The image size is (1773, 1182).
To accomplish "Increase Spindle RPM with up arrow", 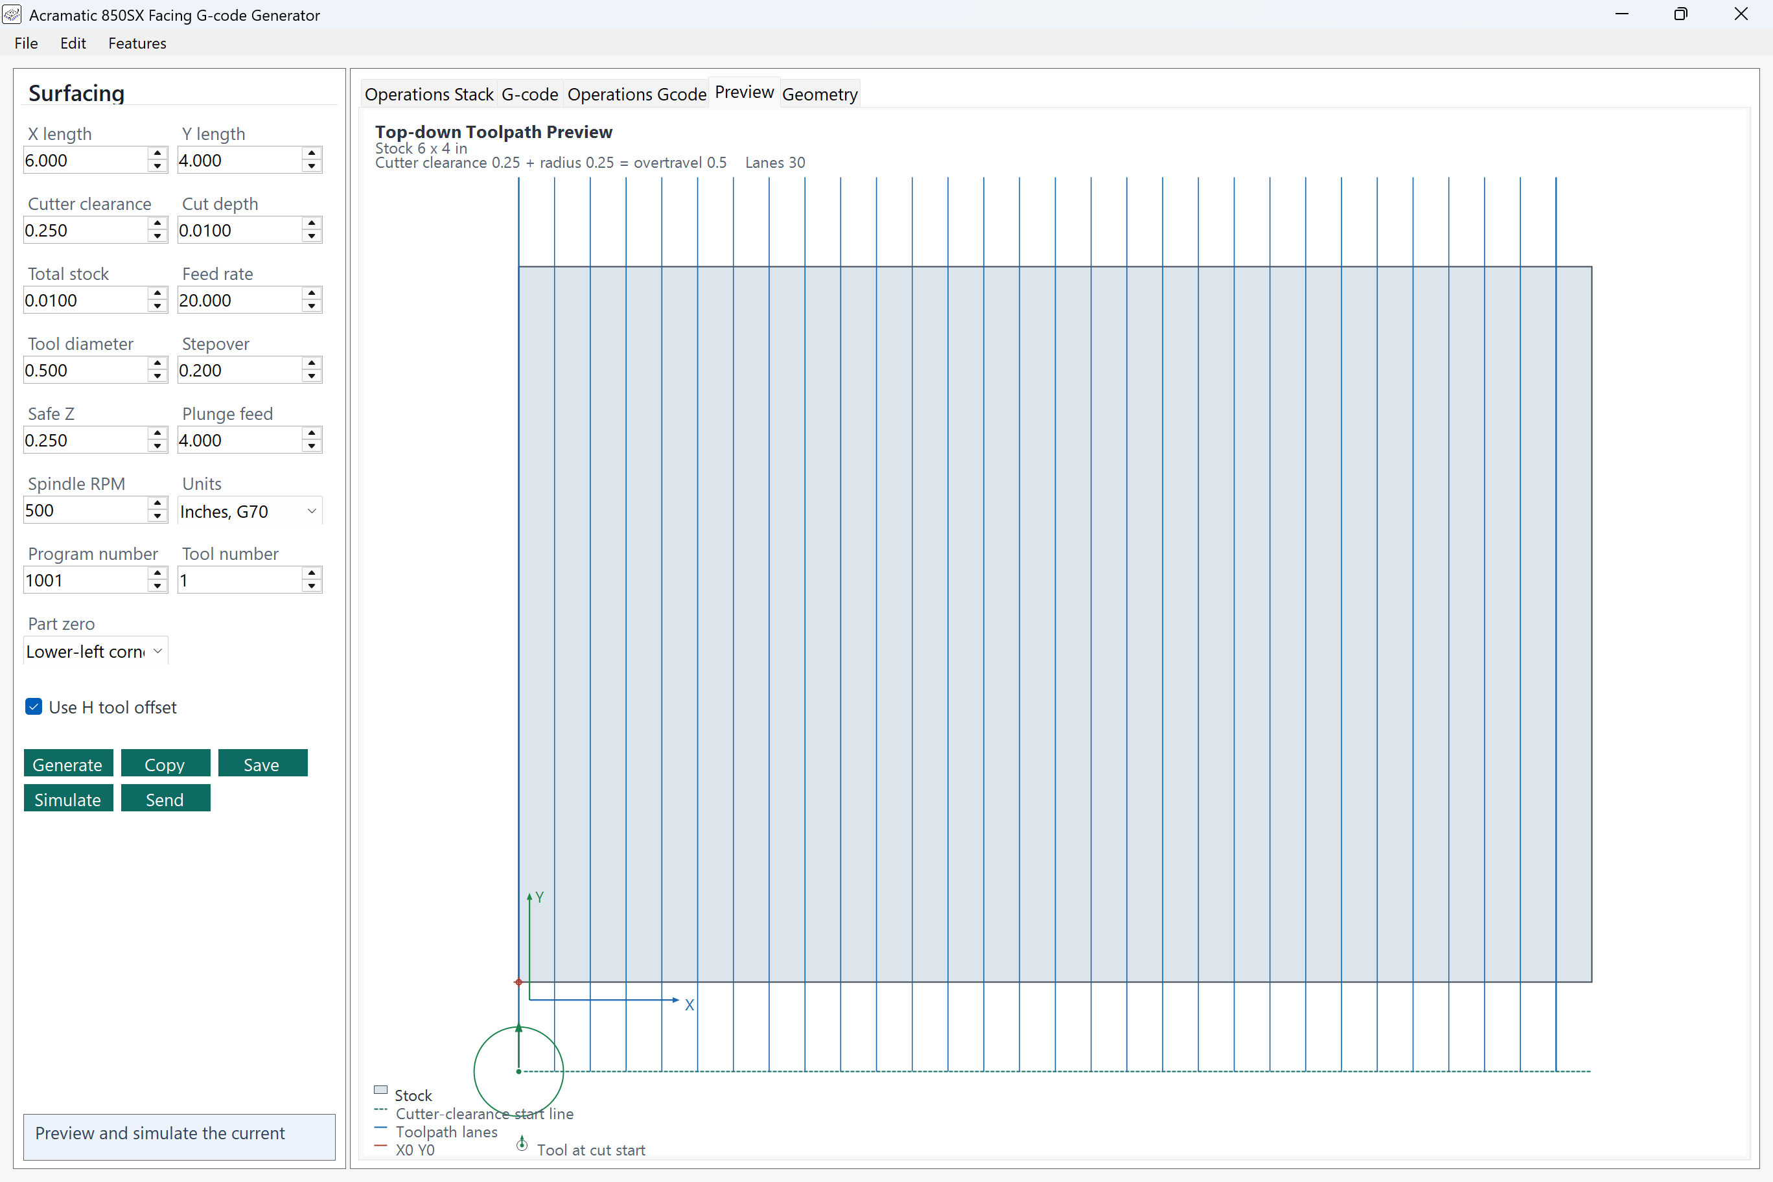I will click(157, 504).
